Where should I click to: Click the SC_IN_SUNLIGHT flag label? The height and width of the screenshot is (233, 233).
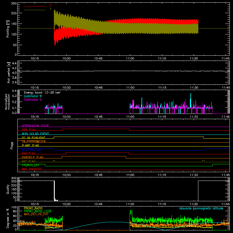point(33,137)
